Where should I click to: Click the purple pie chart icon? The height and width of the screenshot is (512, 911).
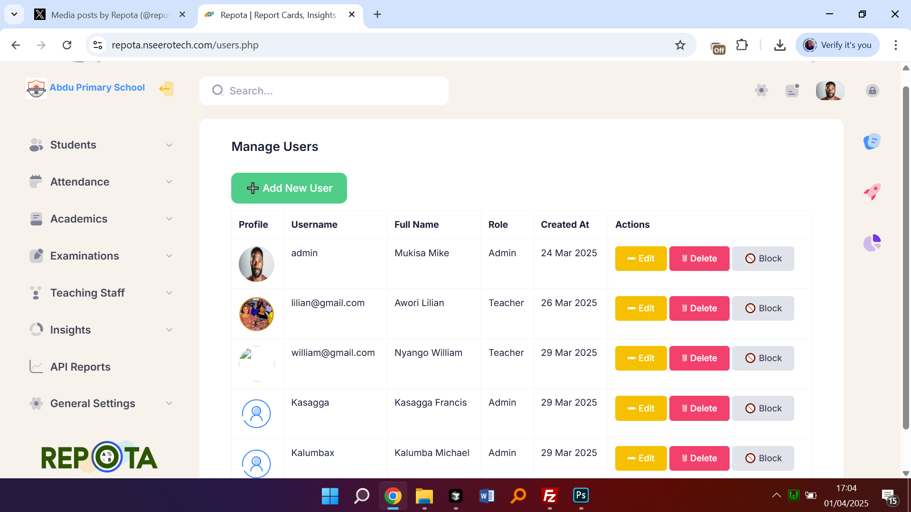pyautogui.click(x=872, y=243)
